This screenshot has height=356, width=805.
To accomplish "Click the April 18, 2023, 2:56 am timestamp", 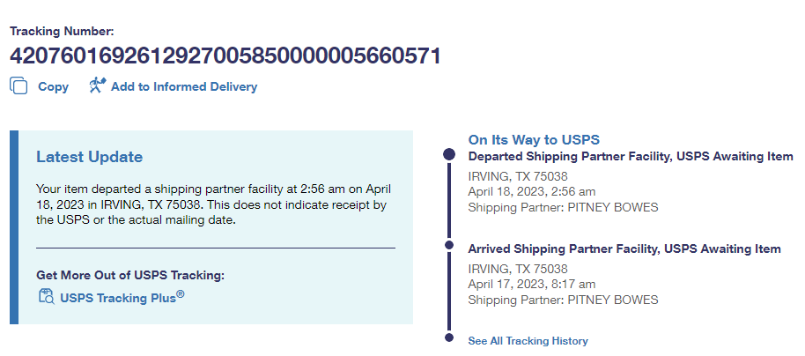I will pos(531,191).
